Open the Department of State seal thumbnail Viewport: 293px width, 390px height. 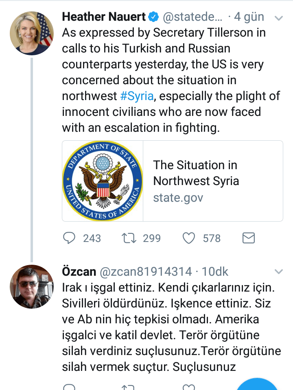103,181
